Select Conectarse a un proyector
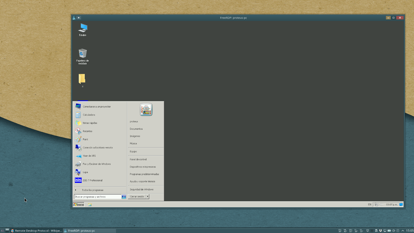This screenshot has width=414, height=233. pos(97,106)
